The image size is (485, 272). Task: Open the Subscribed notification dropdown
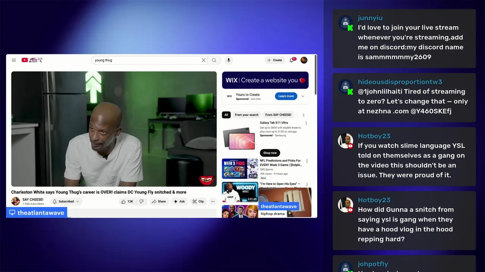(66, 201)
